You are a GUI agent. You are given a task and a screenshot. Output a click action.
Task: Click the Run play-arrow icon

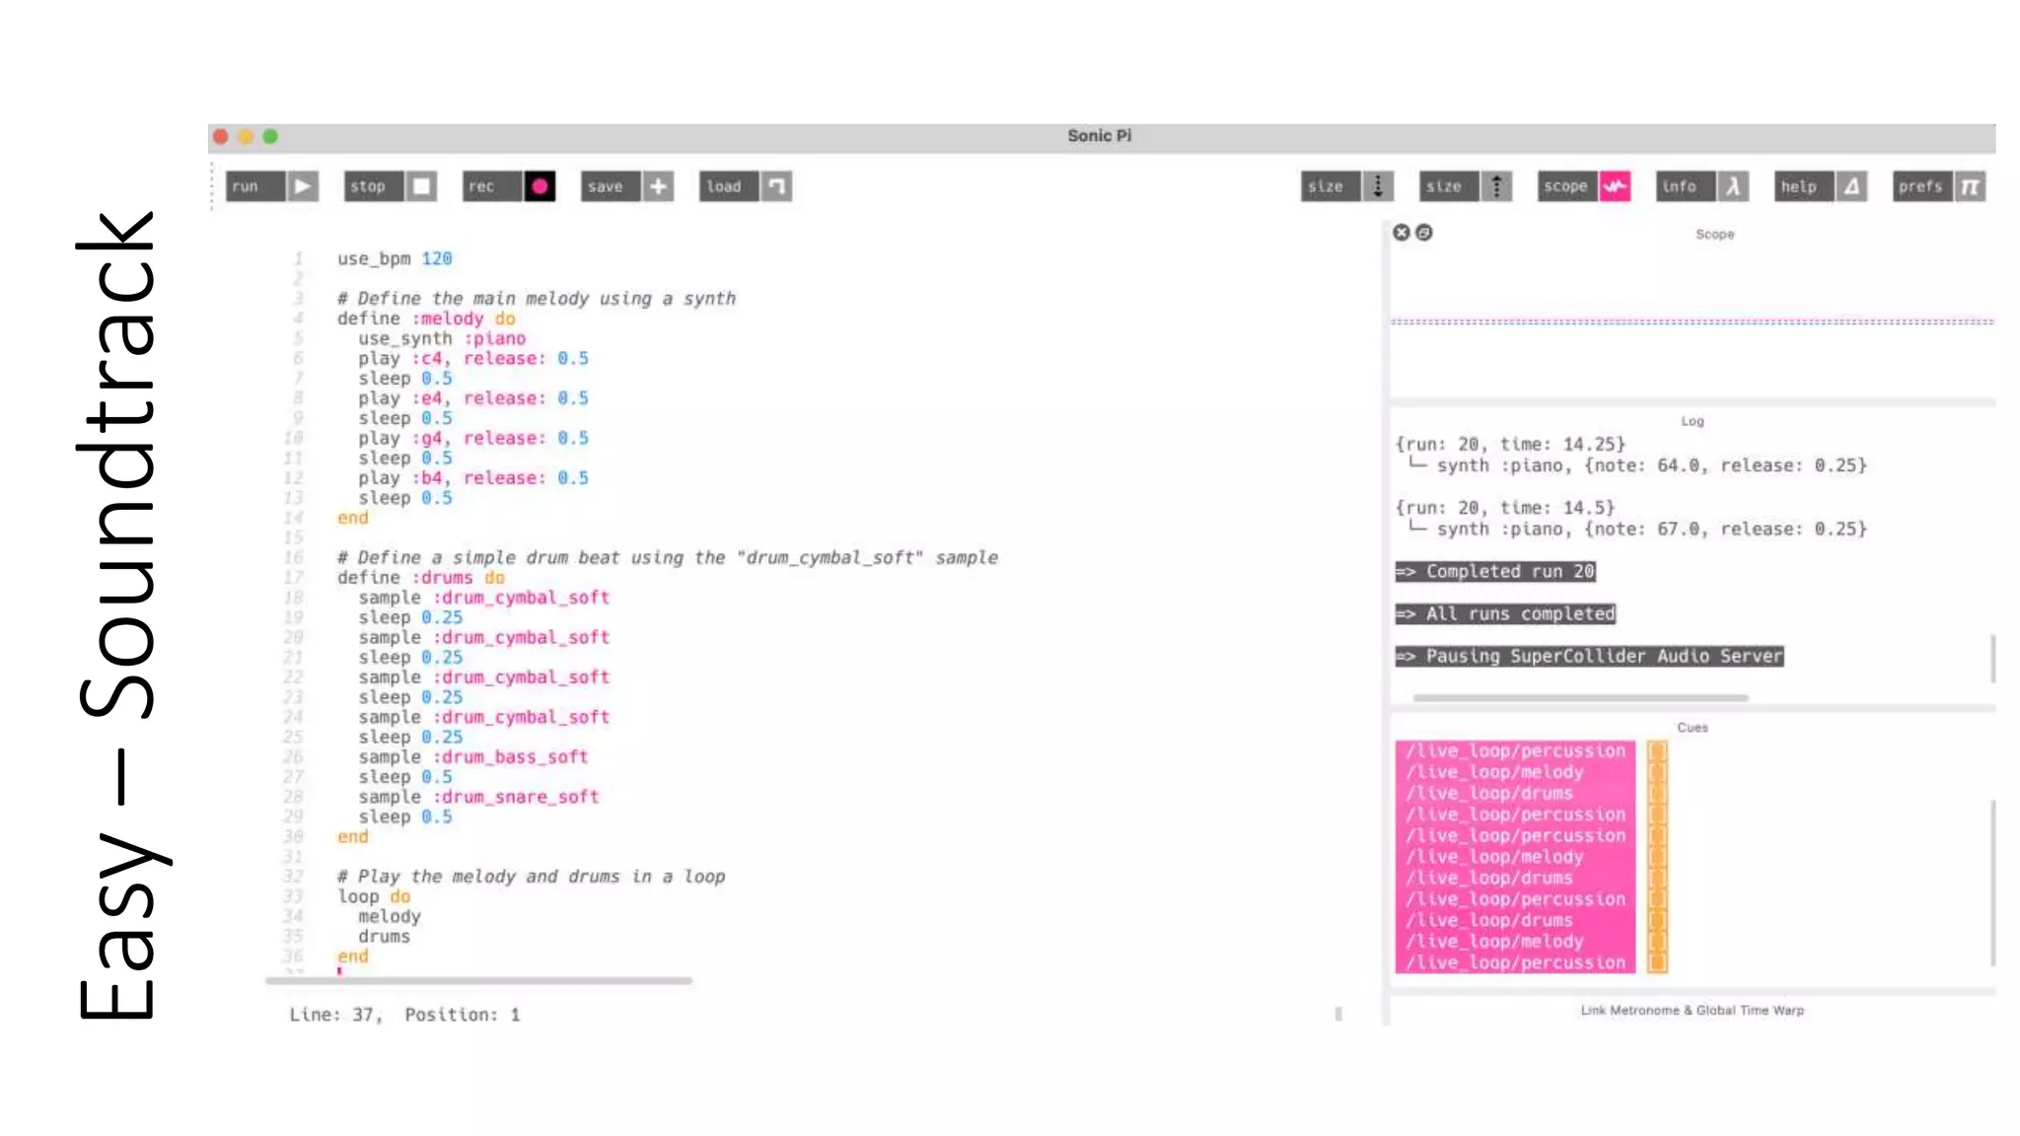click(303, 186)
